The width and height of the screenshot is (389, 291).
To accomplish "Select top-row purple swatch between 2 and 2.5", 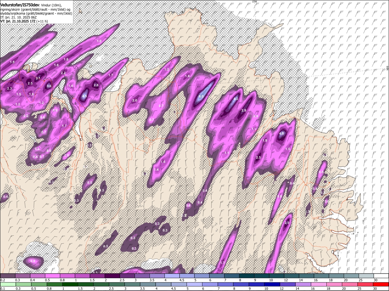I will (112, 276).
